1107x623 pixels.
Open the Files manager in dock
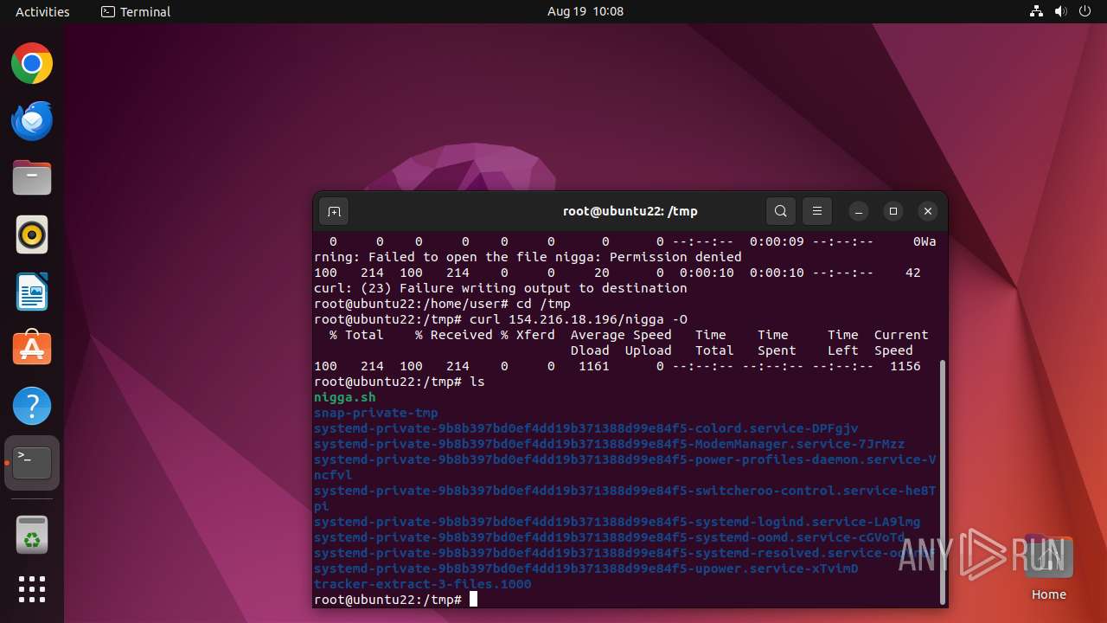(32, 178)
